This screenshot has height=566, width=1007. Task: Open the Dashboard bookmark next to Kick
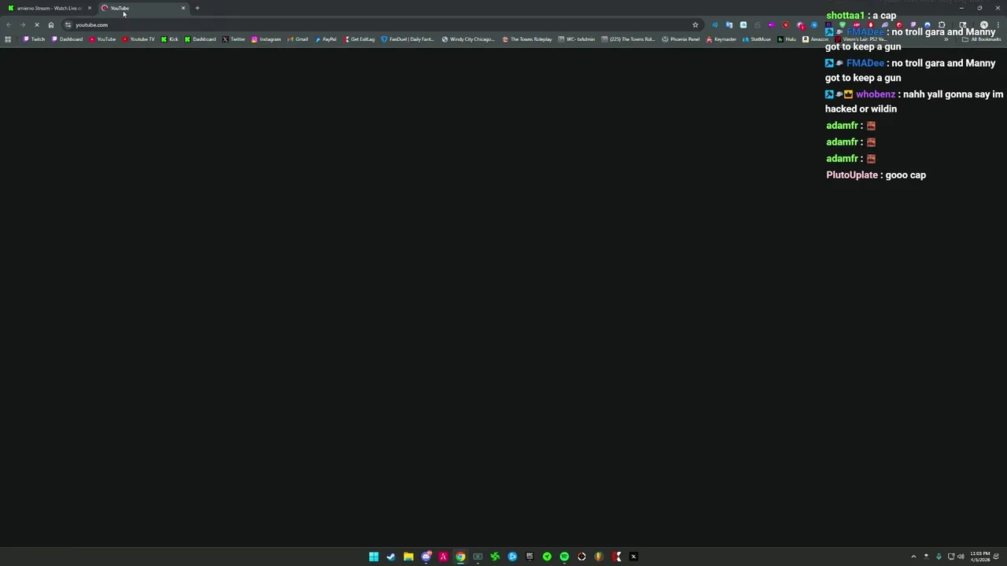tap(201, 39)
